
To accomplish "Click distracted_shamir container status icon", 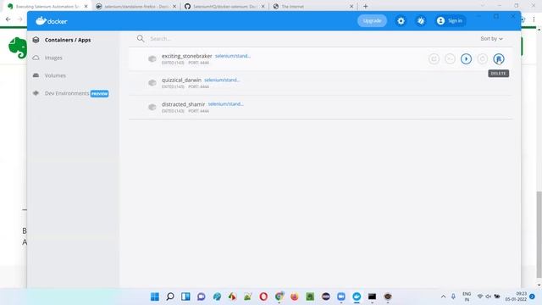I will pos(152,108).
